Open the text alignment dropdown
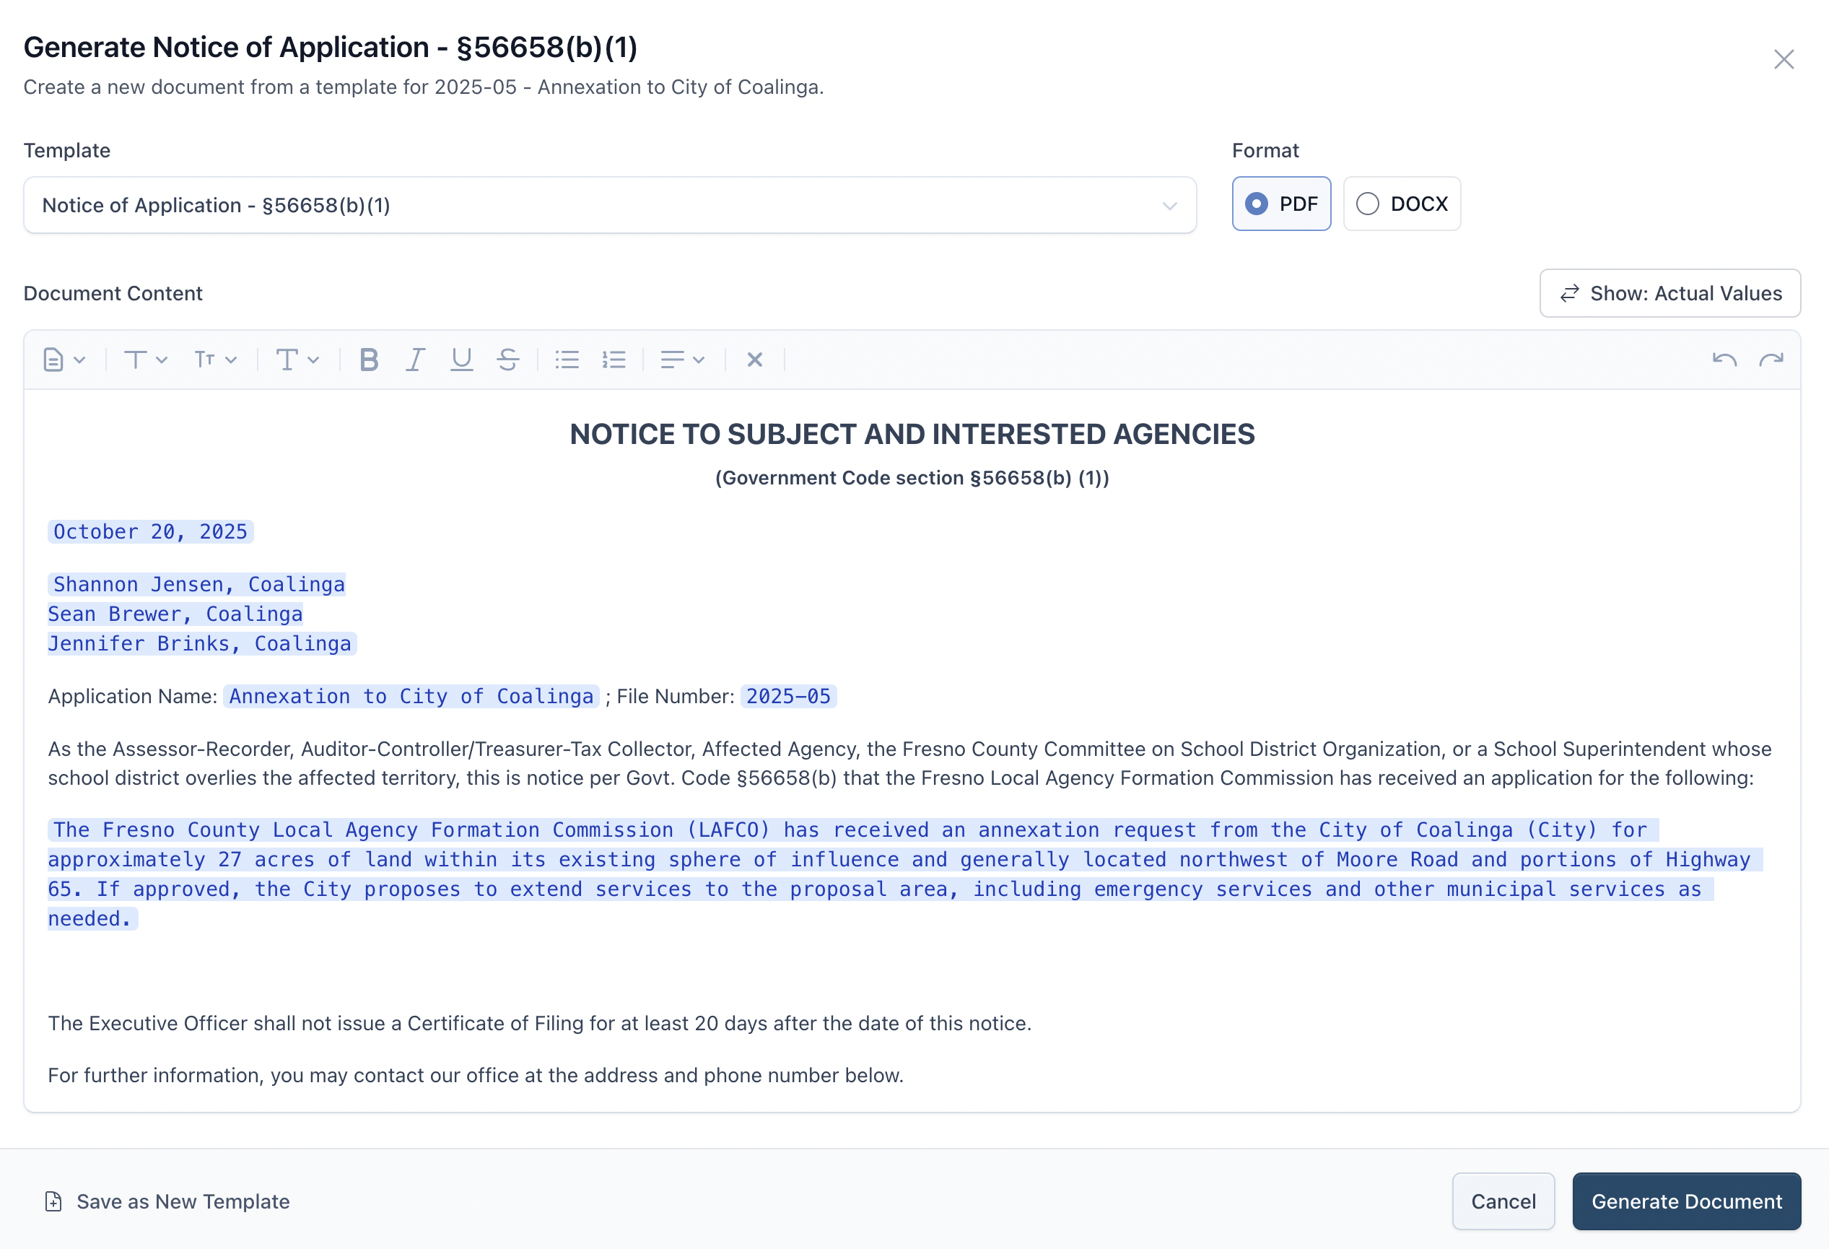This screenshot has width=1829, height=1249. click(x=681, y=360)
